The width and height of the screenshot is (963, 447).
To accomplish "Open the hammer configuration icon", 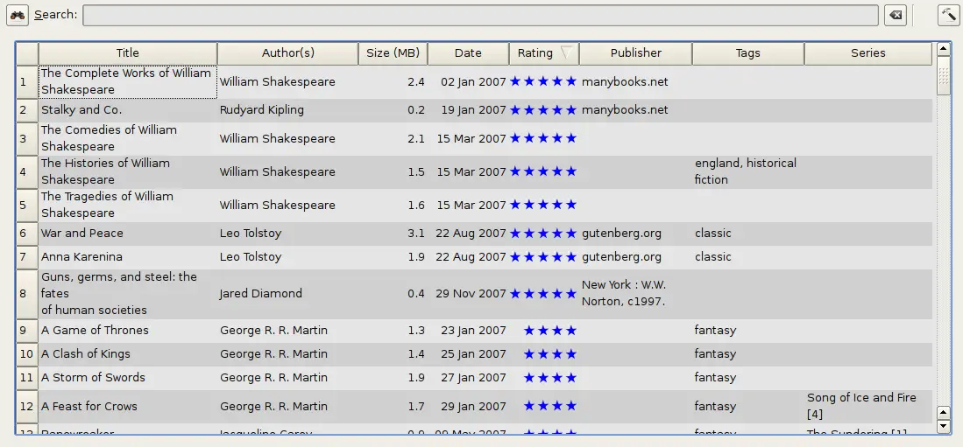I will click(x=949, y=16).
